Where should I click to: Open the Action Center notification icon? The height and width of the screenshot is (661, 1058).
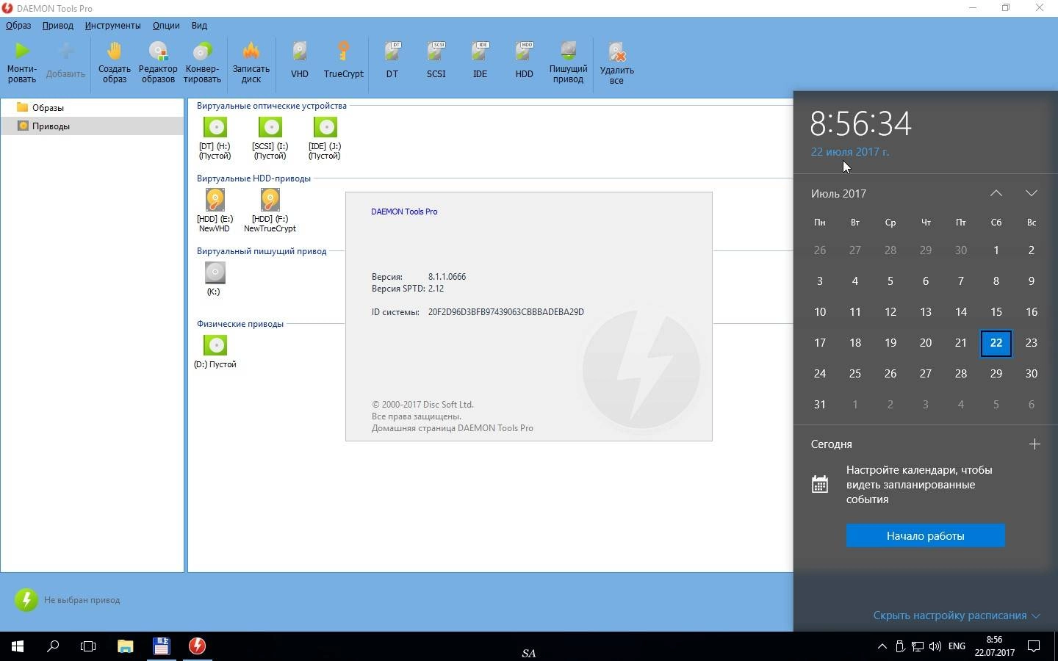click(1034, 646)
